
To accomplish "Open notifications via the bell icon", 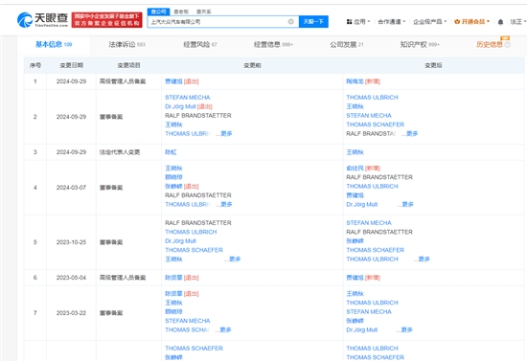I will [500, 22].
